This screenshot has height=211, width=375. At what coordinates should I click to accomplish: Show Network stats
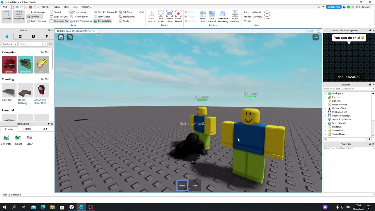pyautogui.click(x=257, y=12)
